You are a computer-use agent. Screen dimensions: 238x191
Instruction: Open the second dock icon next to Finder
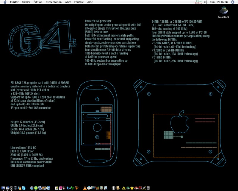click(x=7, y=188)
